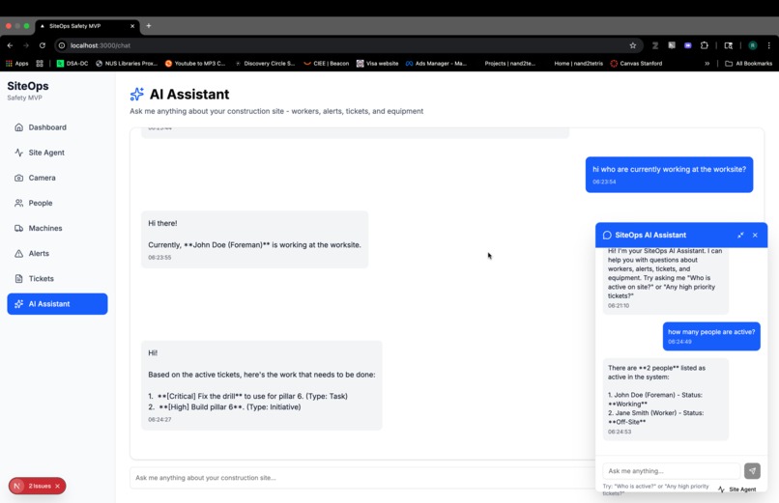Open the browser extensions puzzle icon

(704, 45)
